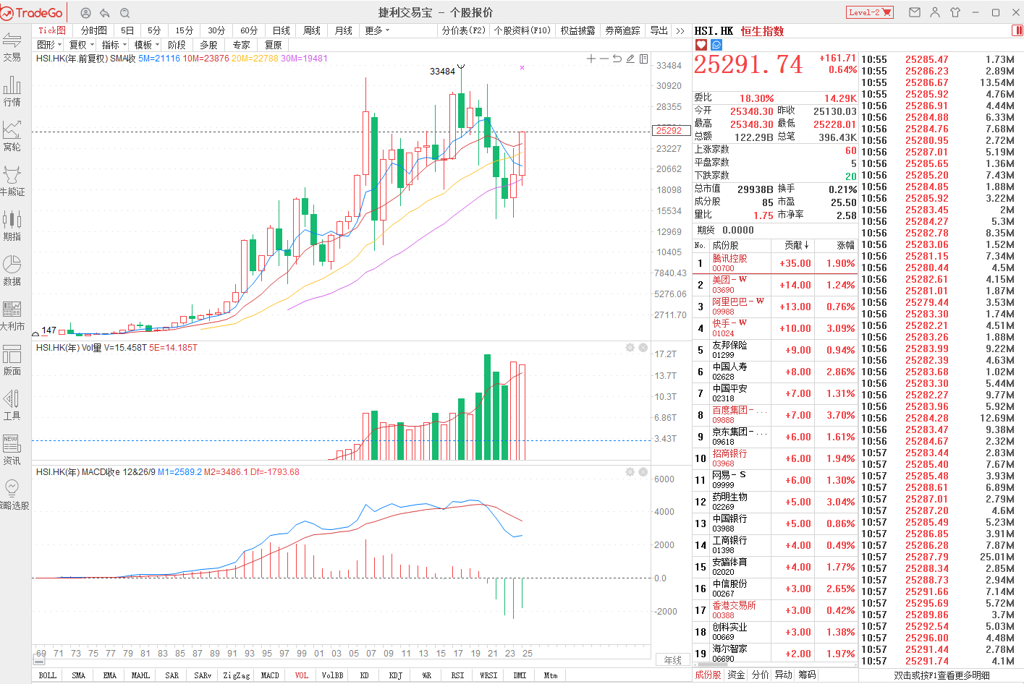
Task: Click the undo arrow on chart toolbar
Action: tap(617, 59)
